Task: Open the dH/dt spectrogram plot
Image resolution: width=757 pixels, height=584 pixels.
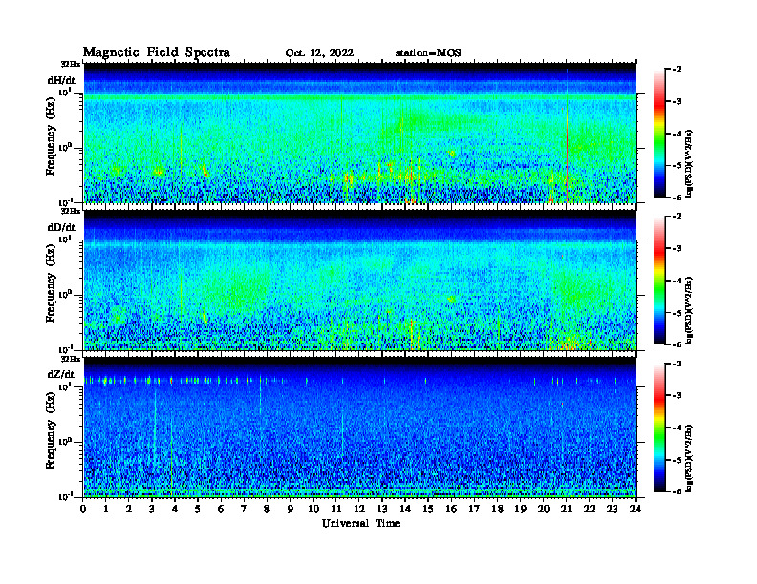Action: pyautogui.click(x=359, y=133)
